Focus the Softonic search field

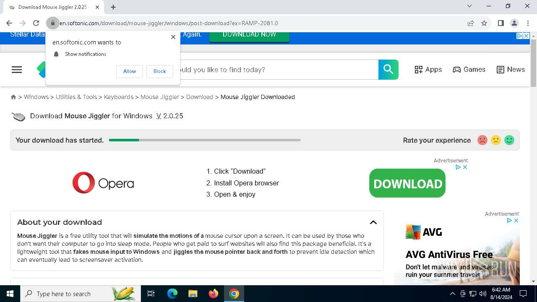pos(279,70)
